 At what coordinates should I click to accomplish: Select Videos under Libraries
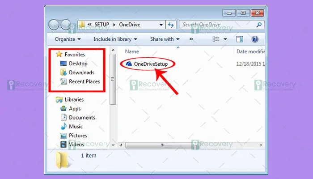pyautogui.click(x=76, y=145)
